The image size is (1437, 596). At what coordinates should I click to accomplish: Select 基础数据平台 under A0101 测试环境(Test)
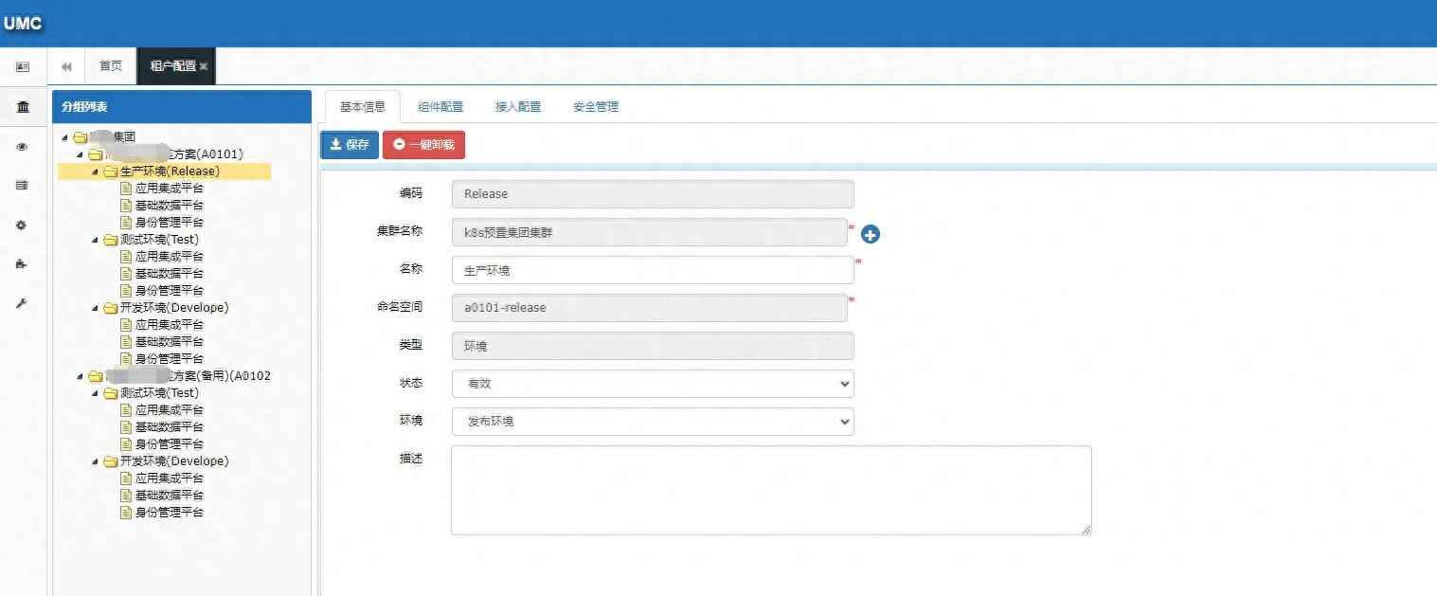pos(170,274)
